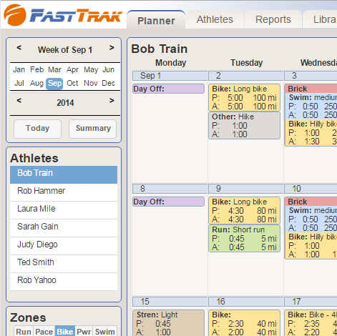
Task: Select athlete Ted Smith
Action: pyautogui.click(x=64, y=264)
